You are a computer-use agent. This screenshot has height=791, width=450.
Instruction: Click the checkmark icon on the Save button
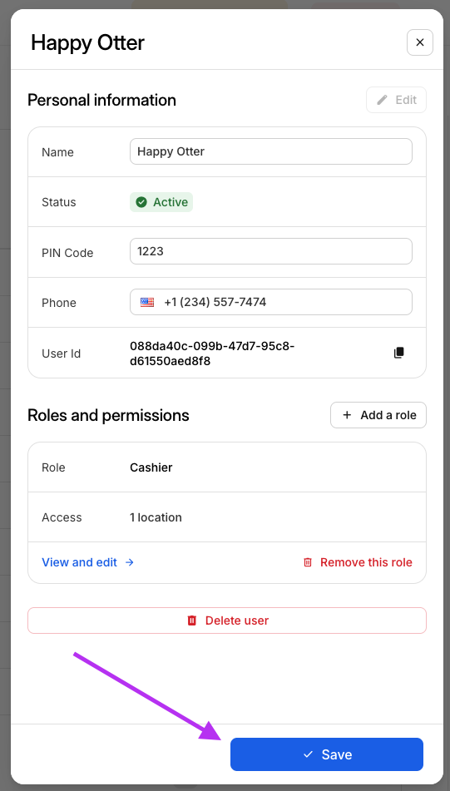pyautogui.click(x=308, y=754)
